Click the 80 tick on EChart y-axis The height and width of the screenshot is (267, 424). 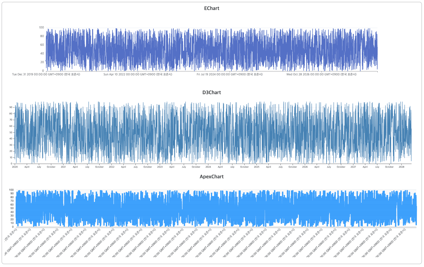(42, 36)
